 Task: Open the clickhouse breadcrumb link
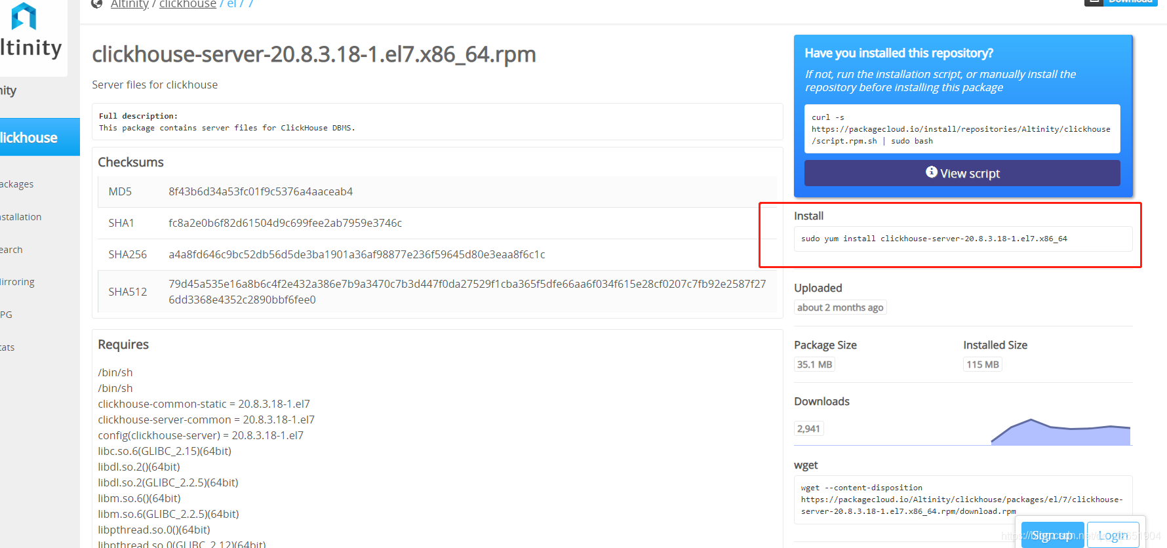coord(188,4)
